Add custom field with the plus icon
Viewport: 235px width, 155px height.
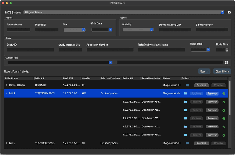pos(227,63)
